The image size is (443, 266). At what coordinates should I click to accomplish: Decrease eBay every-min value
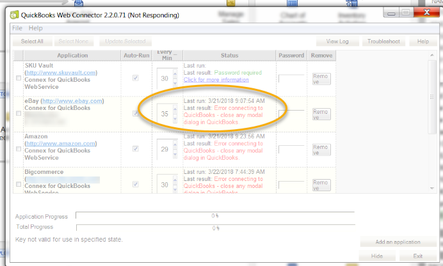coord(175,120)
